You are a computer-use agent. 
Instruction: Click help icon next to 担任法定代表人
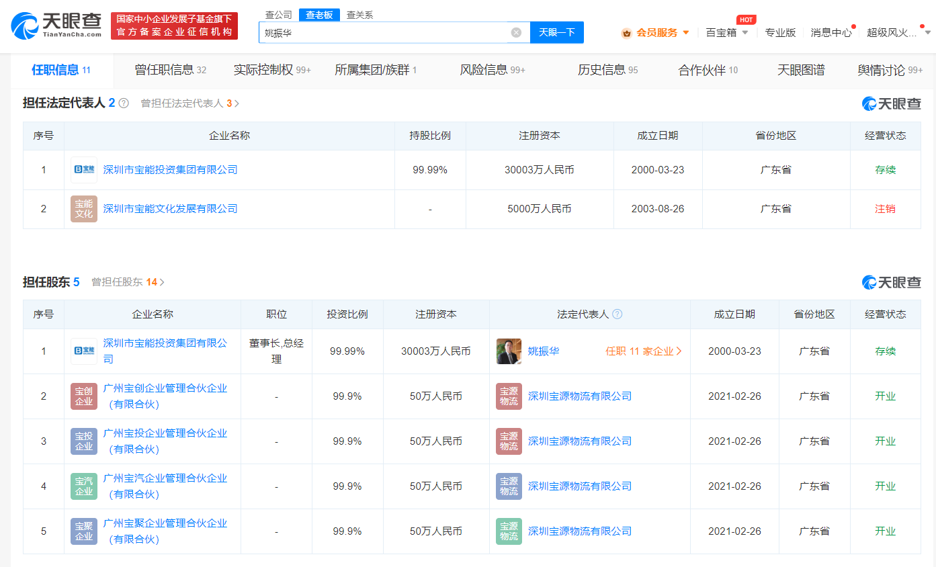(124, 103)
